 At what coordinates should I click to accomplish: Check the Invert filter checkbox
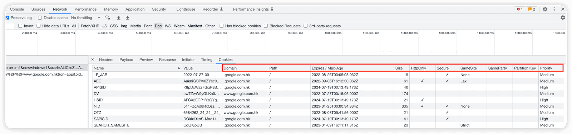(x=20, y=26)
